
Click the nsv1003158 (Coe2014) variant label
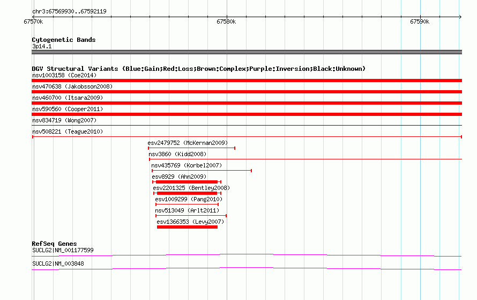point(64,75)
